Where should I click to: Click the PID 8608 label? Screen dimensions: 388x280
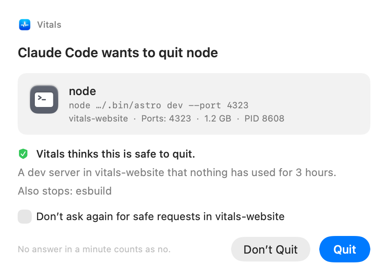click(x=264, y=118)
